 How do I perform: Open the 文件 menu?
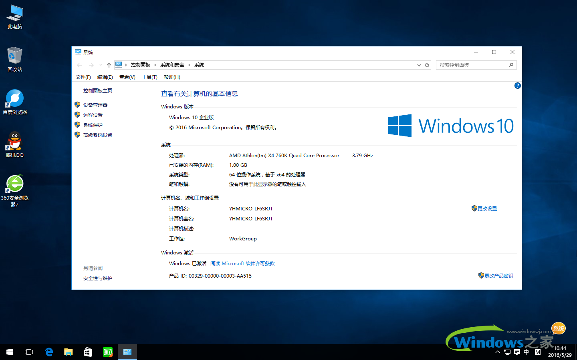(x=83, y=77)
